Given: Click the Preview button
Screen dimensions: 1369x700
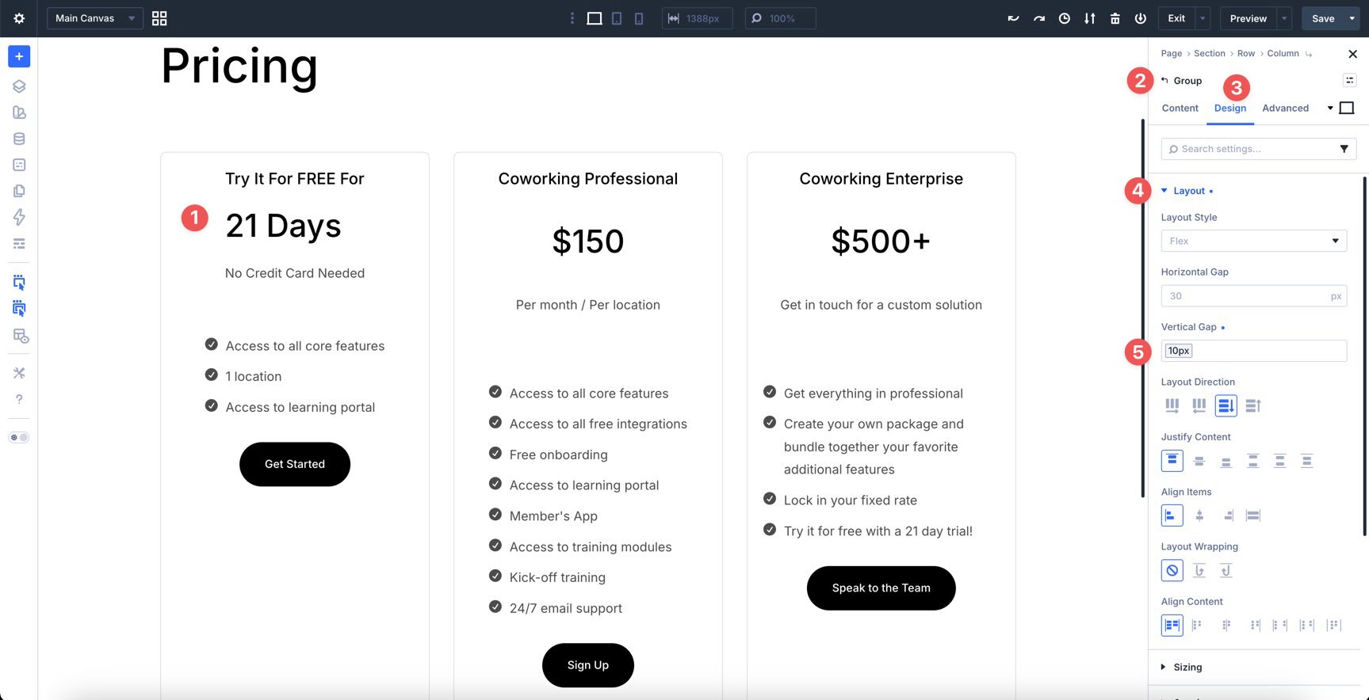Looking at the screenshot, I should [1248, 18].
